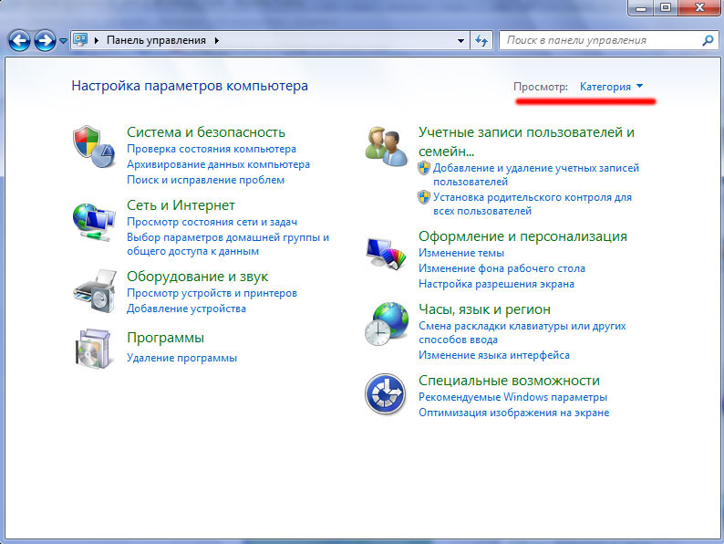The image size is (724, 544).
Task: Click the Programs disc box icon
Action: click(x=94, y=349)
